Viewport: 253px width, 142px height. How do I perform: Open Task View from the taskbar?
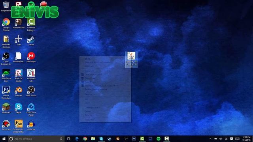point(68,138)
